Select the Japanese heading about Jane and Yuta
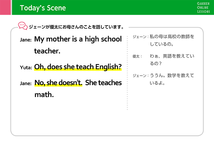Screen dimensions: 214x161 click(x=77, y=27)
